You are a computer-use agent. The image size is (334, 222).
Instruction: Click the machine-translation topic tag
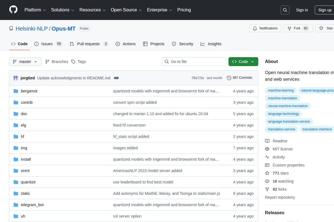pos(283,98)
